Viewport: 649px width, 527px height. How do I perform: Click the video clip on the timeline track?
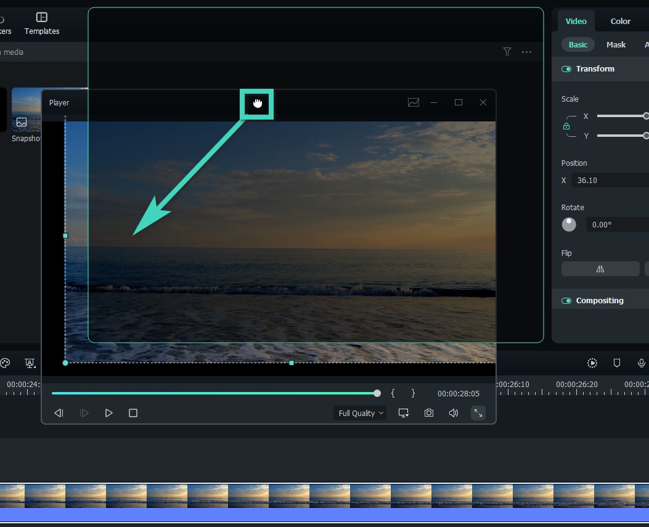(324, 496)
